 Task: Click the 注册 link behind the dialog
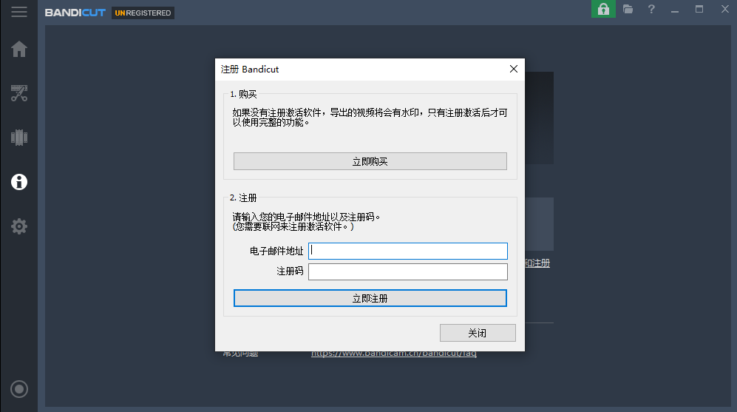[x=537, y=263]
